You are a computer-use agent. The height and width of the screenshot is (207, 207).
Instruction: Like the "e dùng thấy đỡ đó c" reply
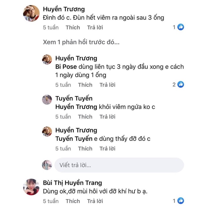coord(85,148)
